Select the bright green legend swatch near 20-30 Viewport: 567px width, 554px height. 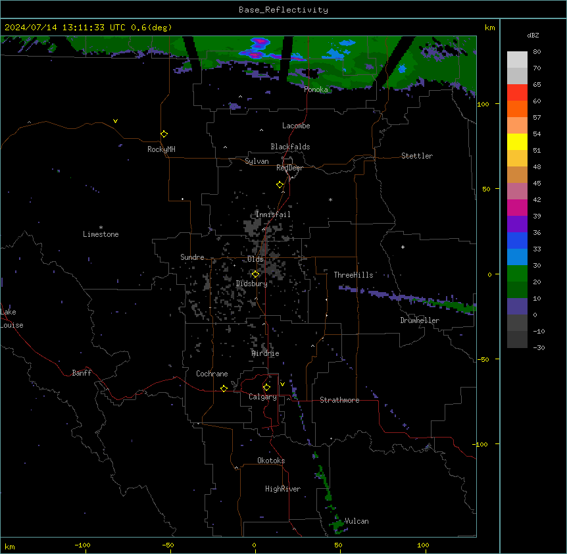(517, 274)
